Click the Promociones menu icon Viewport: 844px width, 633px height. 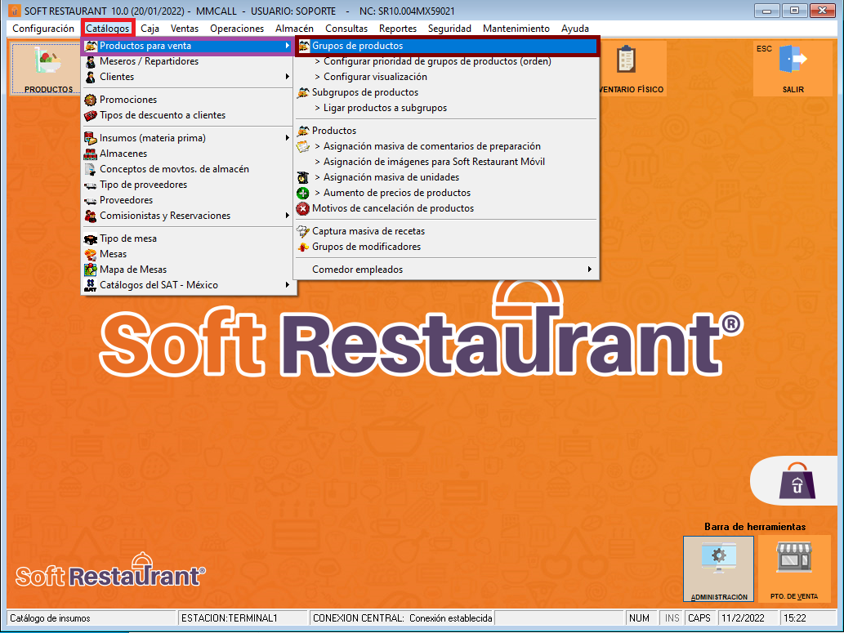tap(91, 100)
